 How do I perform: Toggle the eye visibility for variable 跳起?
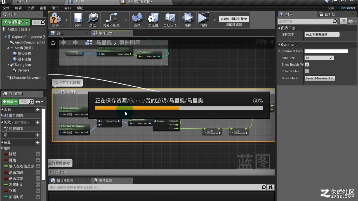point(38,154)
